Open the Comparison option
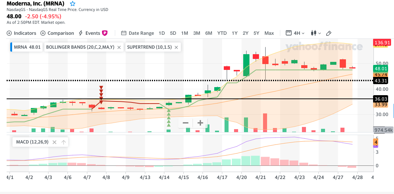This screenshot has width=394, height=194. (57, 33)
